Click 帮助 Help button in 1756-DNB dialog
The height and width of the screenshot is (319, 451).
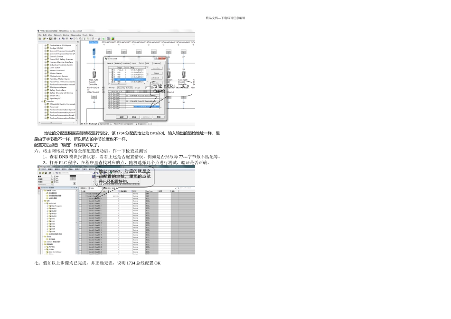pos(159,117)
